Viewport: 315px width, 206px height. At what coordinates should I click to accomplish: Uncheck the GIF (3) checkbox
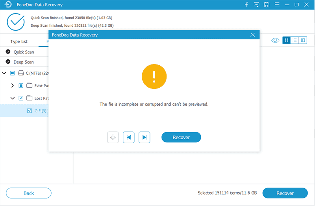(30, 111)
